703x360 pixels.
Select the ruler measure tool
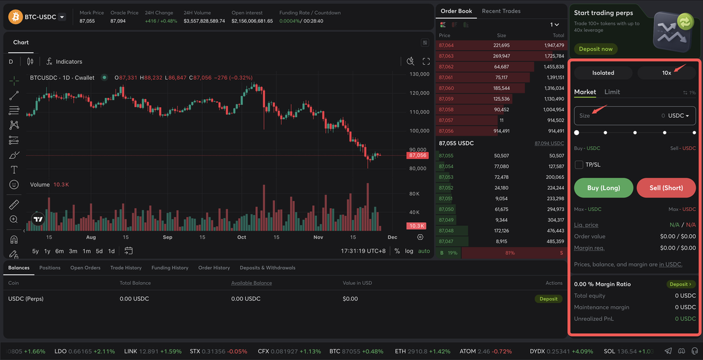(14, 205)
